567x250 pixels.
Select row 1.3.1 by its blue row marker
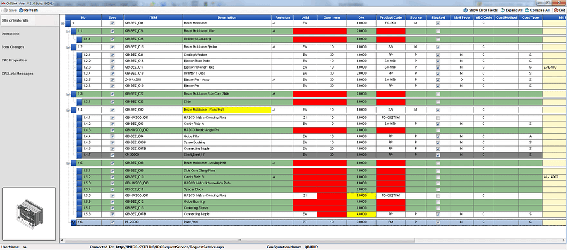[79, 102]
